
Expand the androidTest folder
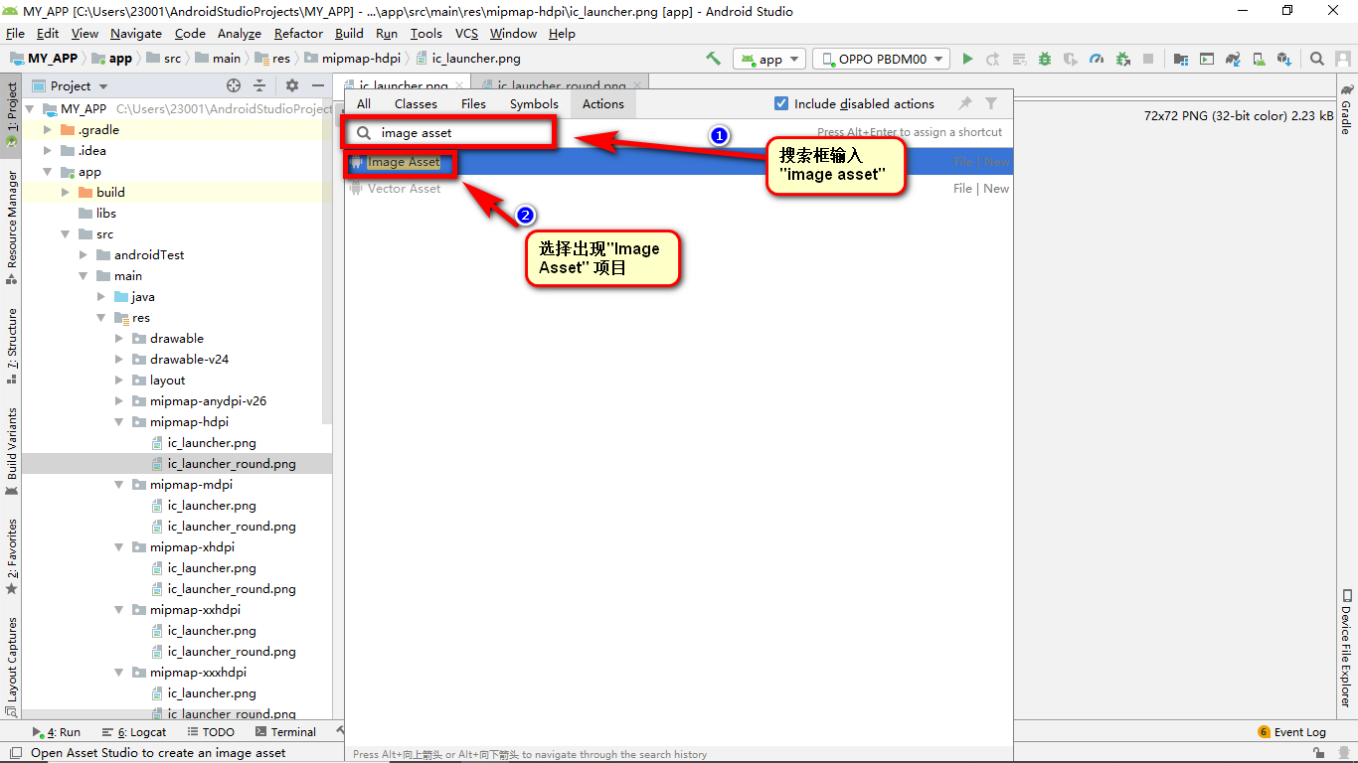click(84, 255)
